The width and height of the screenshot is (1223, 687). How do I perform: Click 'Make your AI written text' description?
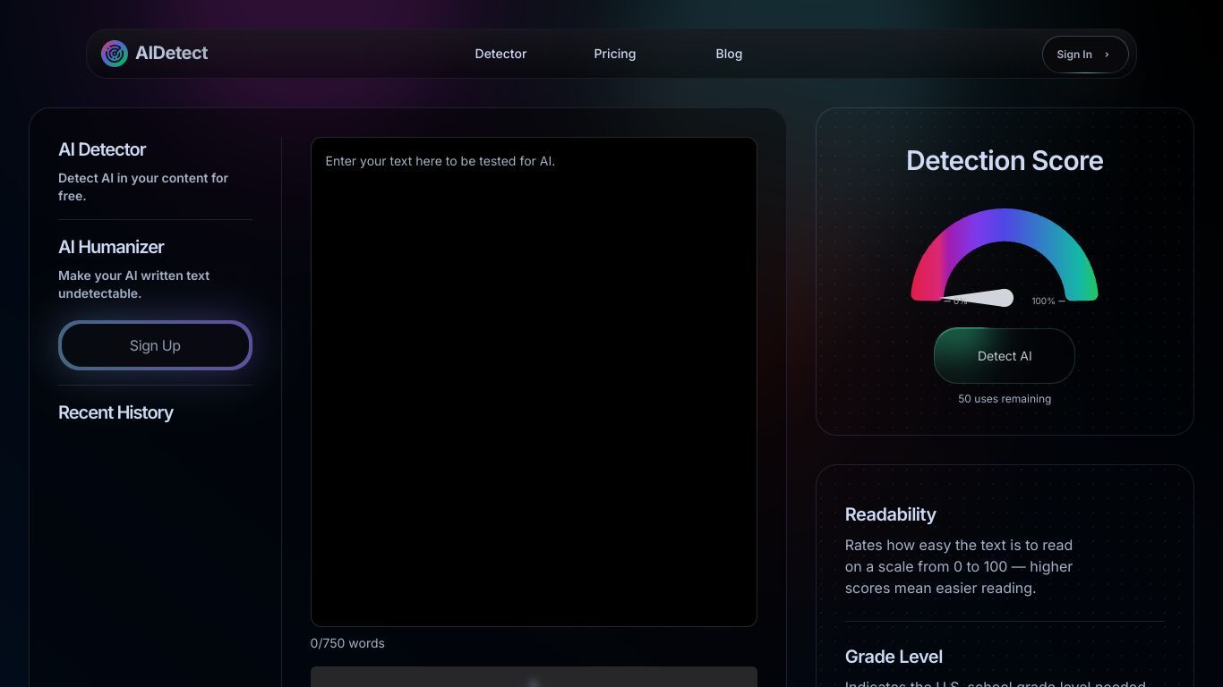click(134, 284)
